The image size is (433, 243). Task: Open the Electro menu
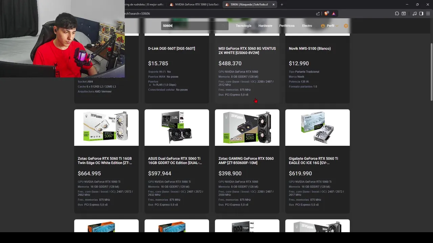307,26
